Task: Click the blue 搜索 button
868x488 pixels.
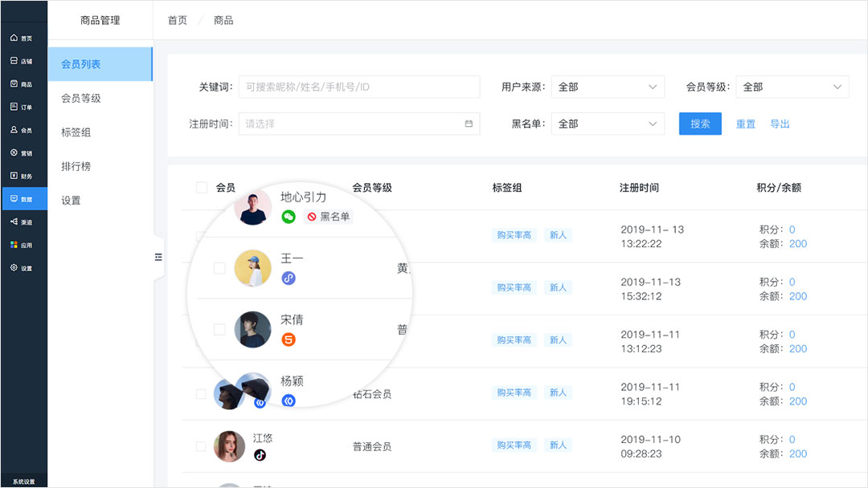Action: (x=700, y=124)
